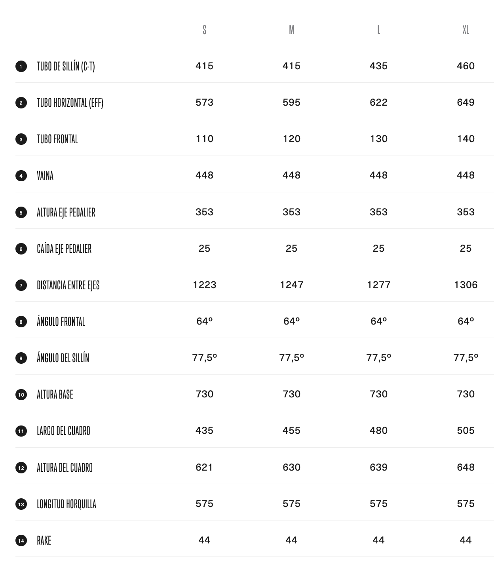Click the number 10 badge beside Altura base
The image size is (494, 566).
point(21,395)
